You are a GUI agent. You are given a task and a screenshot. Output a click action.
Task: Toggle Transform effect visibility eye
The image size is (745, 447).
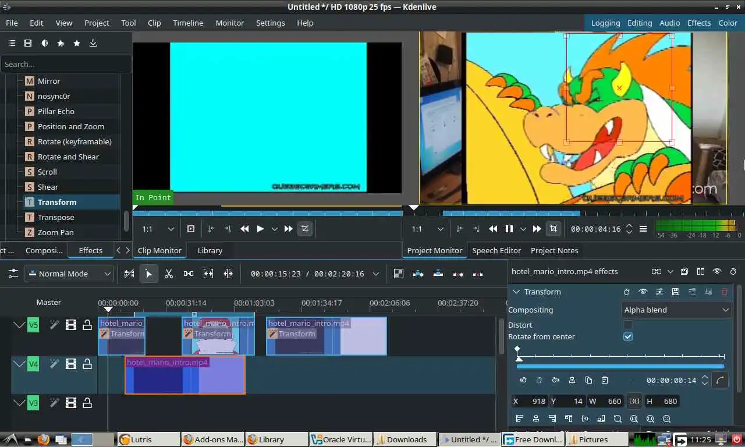[643, 292]
